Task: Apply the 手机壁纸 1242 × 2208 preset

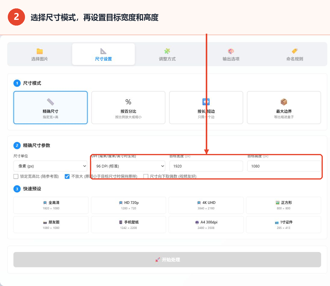Action: pyautogui.click(x=128, y=225)
